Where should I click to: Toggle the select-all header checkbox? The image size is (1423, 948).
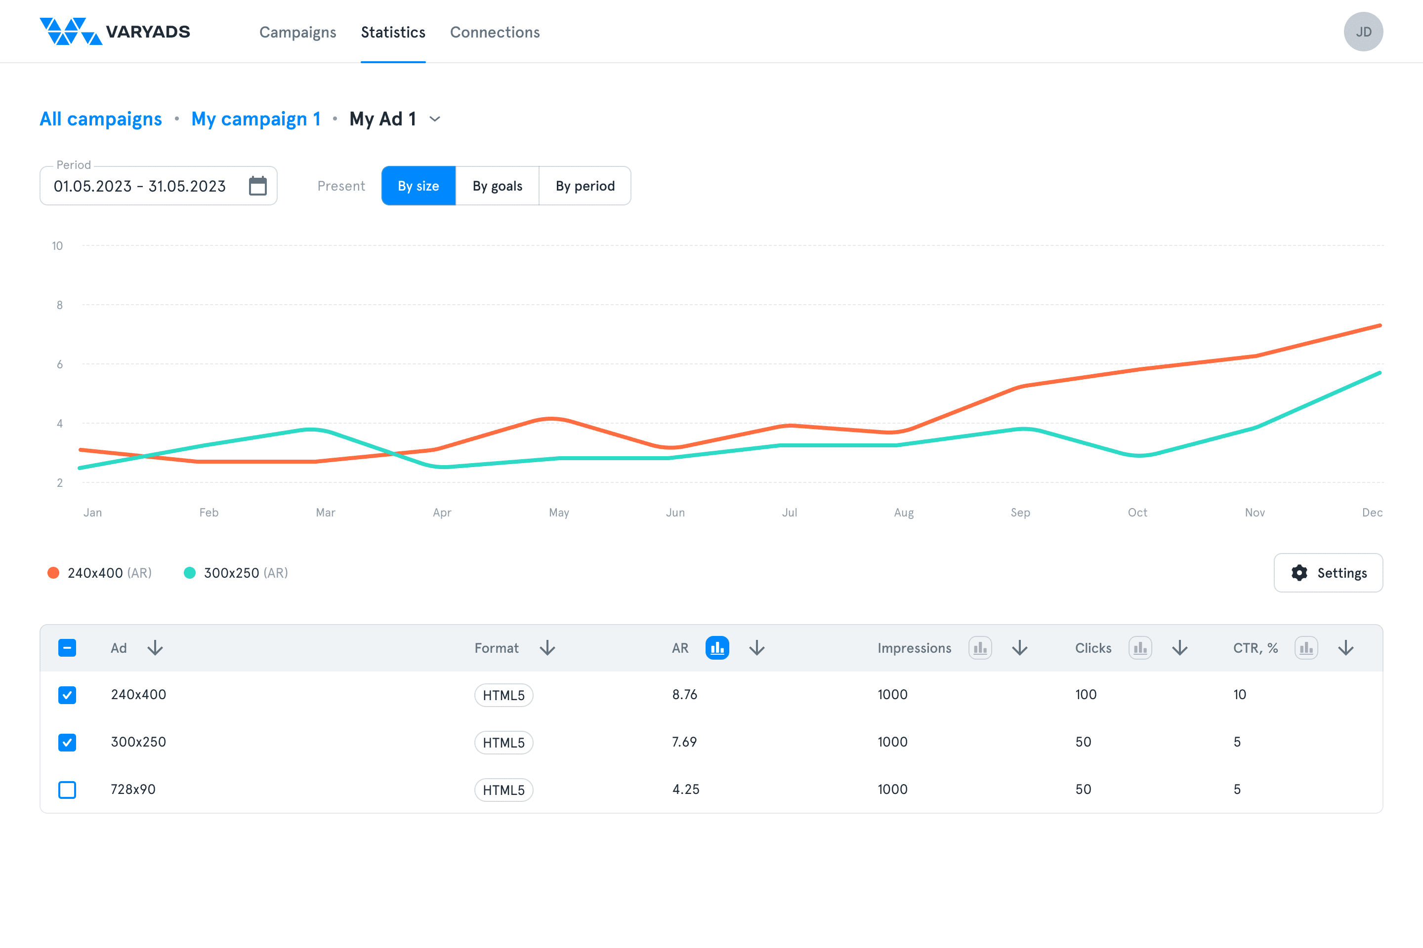(x=67, y=648)
